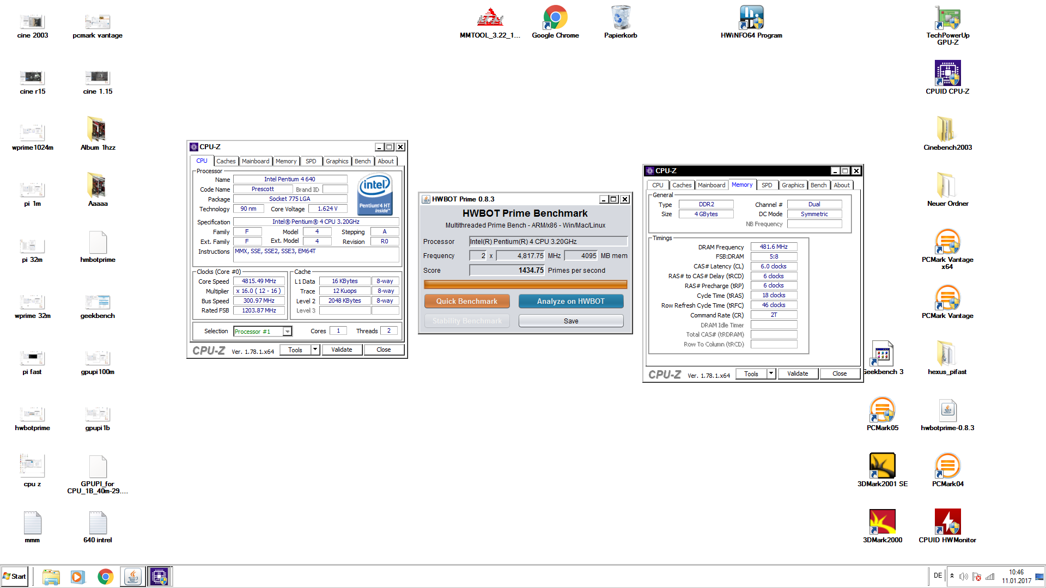Launch TechPowerUp GPU-Z shortcut
This screenshot has width=1046, height=588.
[x=947, y=26]
